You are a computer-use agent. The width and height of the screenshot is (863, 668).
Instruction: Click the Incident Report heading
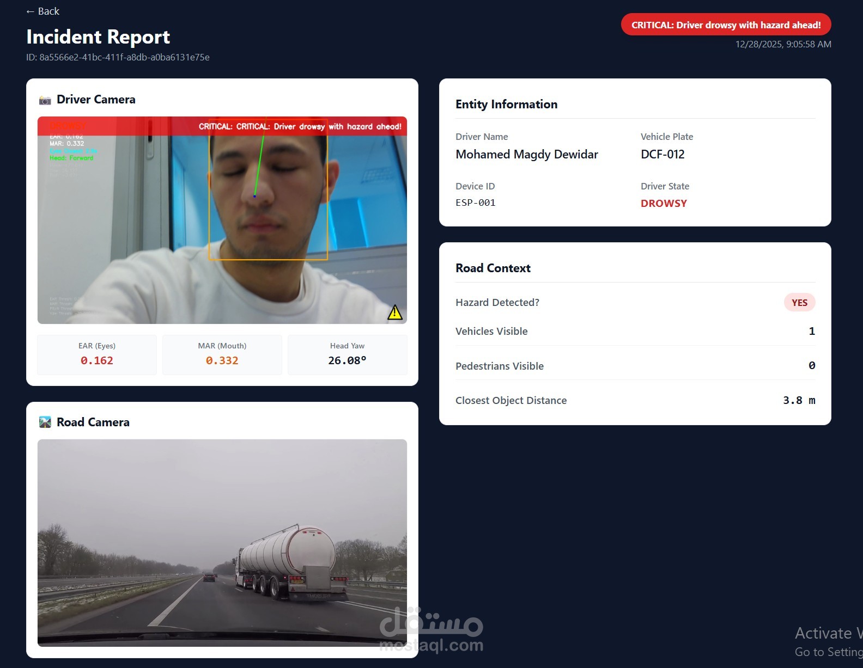coord(98,36)
